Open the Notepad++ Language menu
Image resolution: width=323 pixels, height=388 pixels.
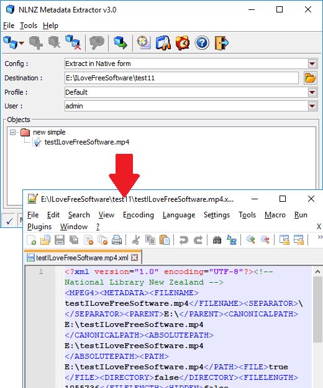coord(179,215)
